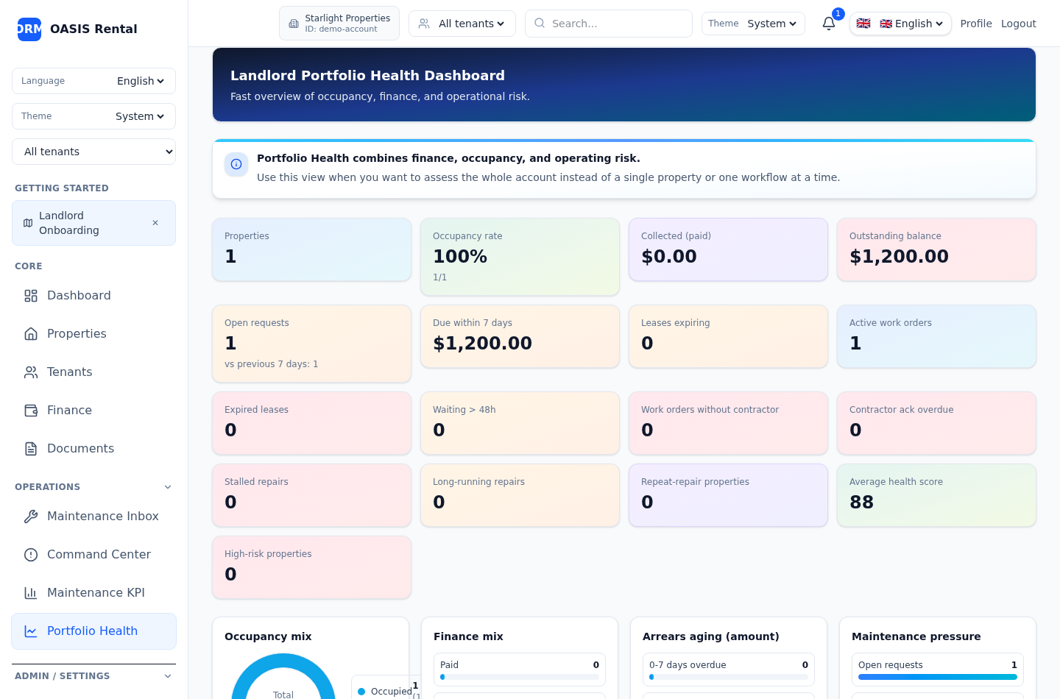Click the Tenants people icon

tap(31, 372)
